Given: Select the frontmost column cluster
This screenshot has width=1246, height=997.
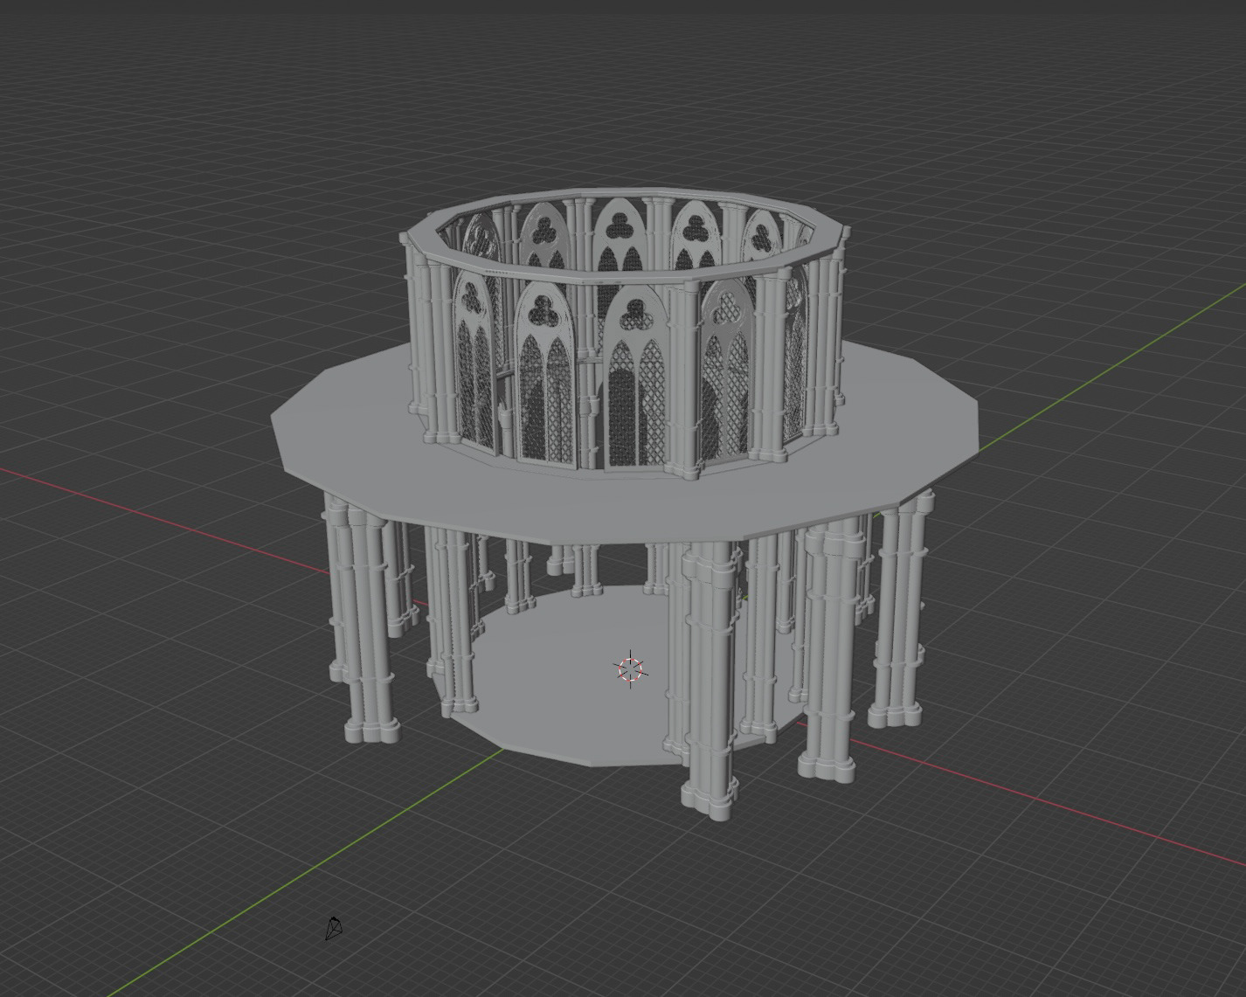Looking at the screenshot, I should pos(710,680).
